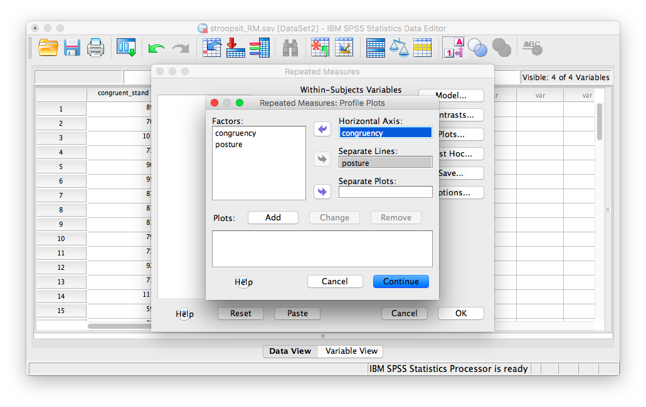646x407 pixels.
Task: Click the Help button in Profile Plots dialog
Action: pos(243,282)
